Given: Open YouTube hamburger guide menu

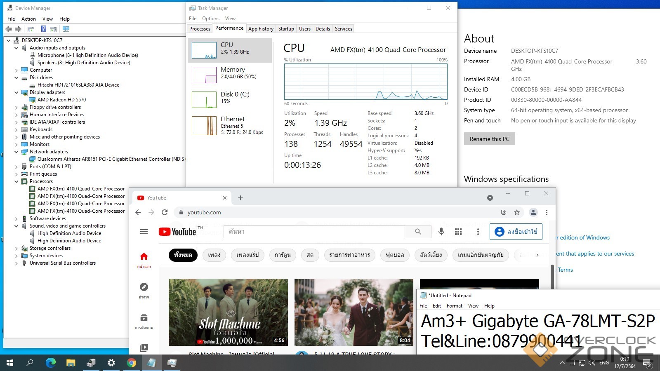Looking at the screenshot, I should click(x=144, y=232).
